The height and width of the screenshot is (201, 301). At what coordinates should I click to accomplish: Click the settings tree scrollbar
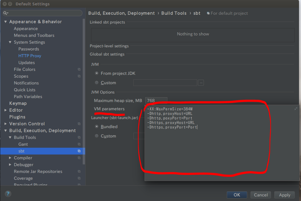coord(84,92)
